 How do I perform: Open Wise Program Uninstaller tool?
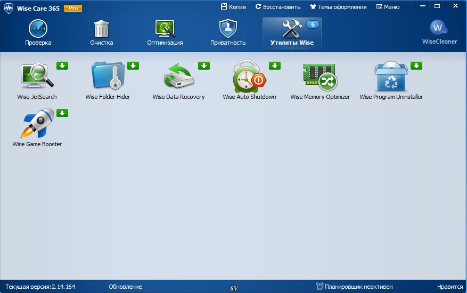coord(391,77)
